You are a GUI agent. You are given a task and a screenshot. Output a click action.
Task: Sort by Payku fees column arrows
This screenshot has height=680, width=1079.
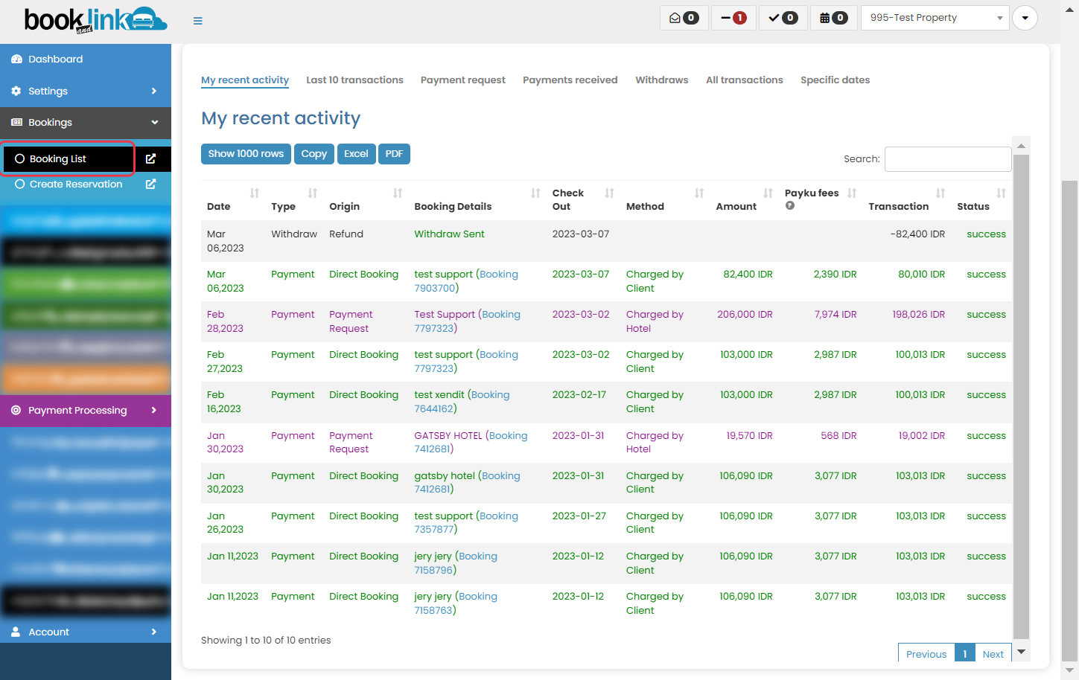[852, 193]
